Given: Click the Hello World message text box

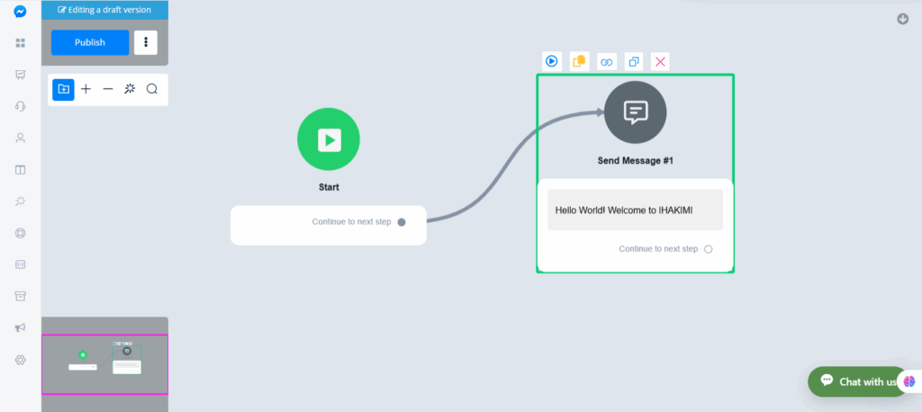Looking at the screenshot, I should [635, 210].
